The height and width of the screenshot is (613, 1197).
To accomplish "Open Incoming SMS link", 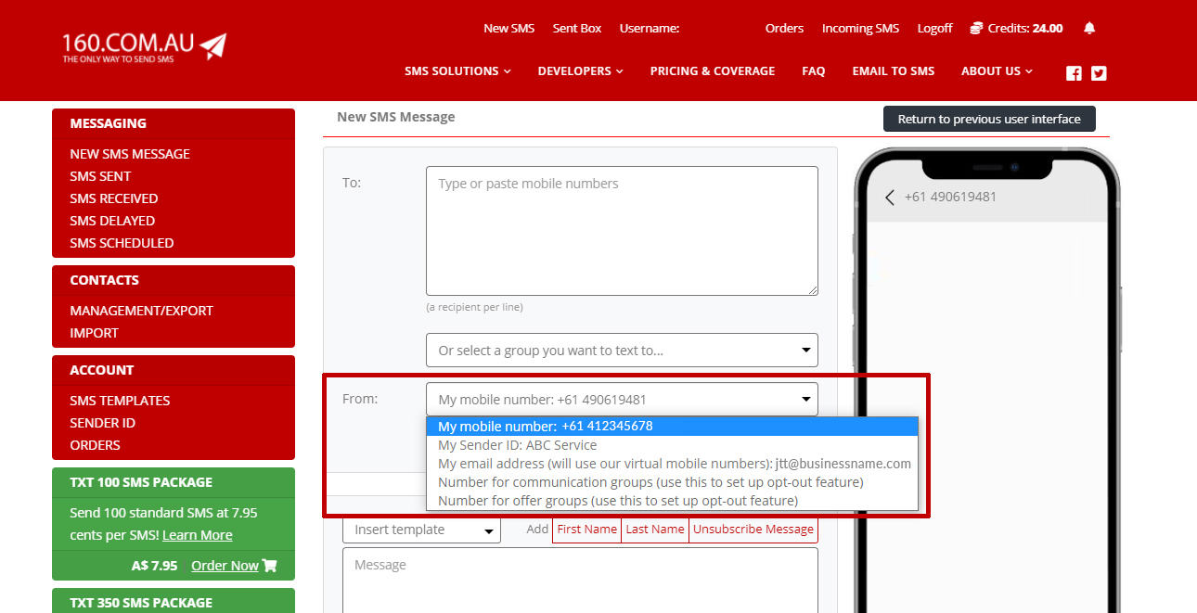I will [x=860, y=29].
